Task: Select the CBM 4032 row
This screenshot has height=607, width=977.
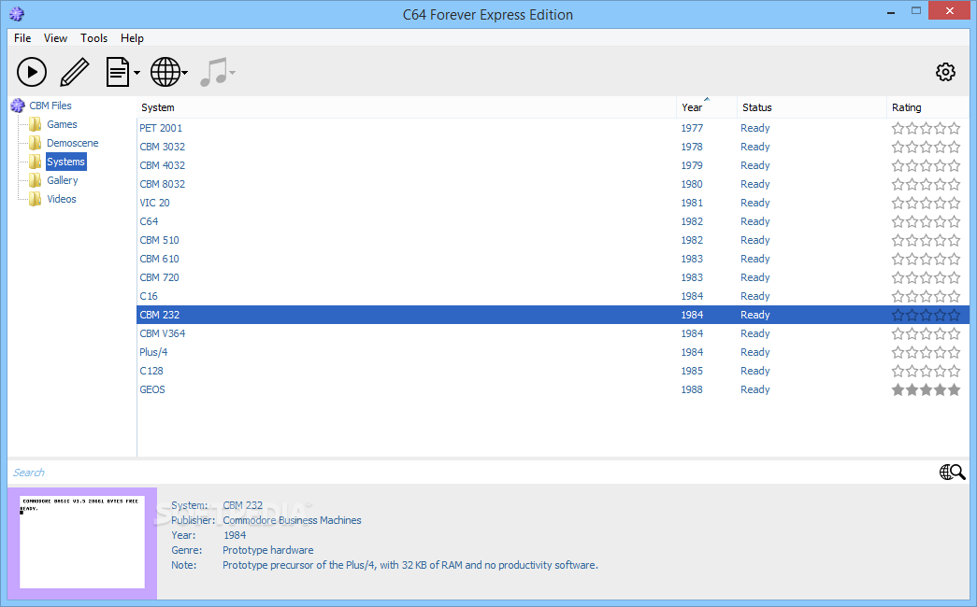Action: tap(553, 165)
